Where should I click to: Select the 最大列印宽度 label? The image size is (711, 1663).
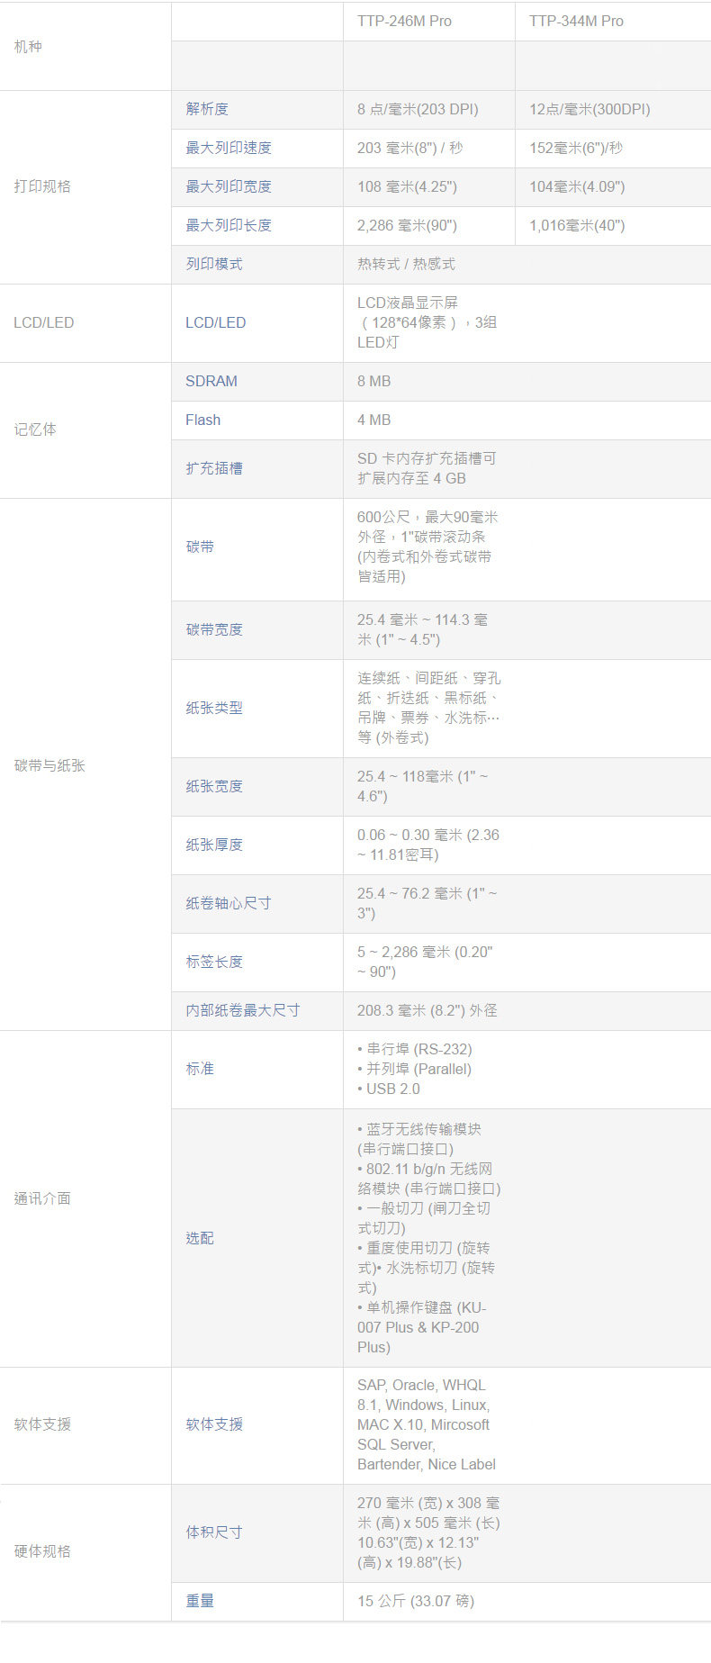[x=229, y=186]
